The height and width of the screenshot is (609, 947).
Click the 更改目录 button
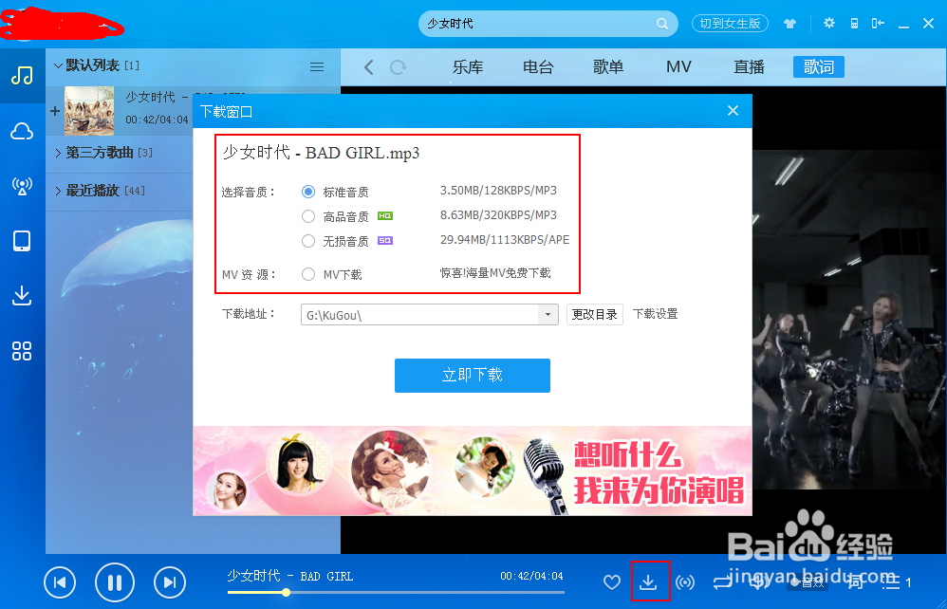(595, 314)
